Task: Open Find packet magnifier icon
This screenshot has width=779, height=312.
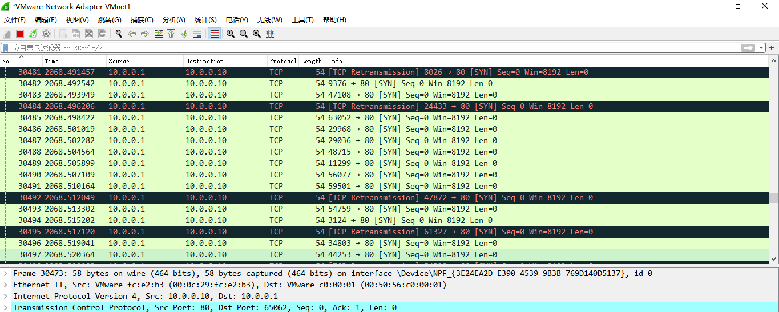Action: tap(119, 34)
